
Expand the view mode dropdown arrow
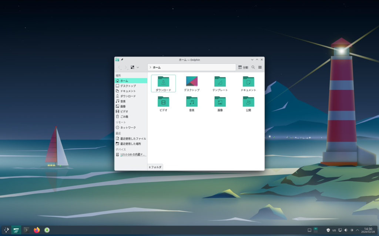coord(138,67)
